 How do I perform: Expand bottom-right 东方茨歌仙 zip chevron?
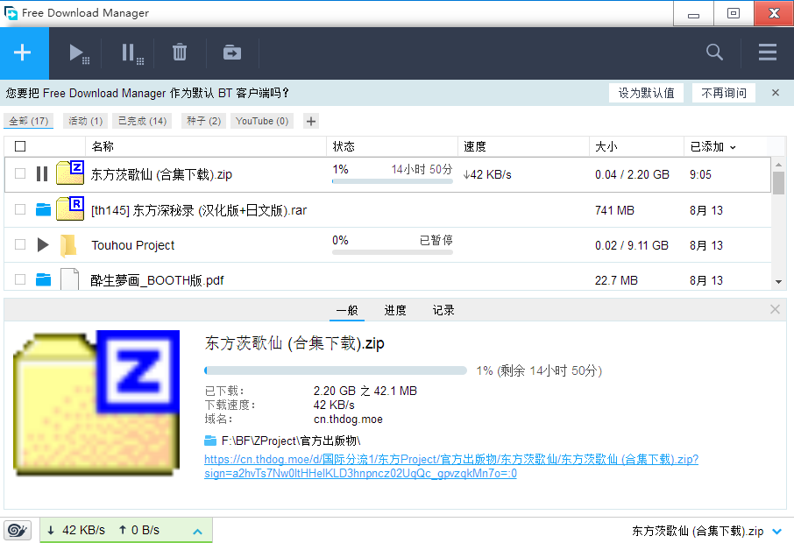coord(776,532)
